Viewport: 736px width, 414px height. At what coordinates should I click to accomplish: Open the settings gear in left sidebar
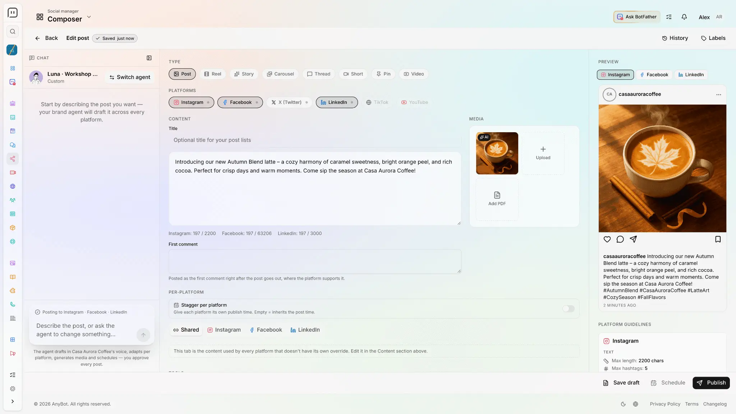tap(13, 389)
